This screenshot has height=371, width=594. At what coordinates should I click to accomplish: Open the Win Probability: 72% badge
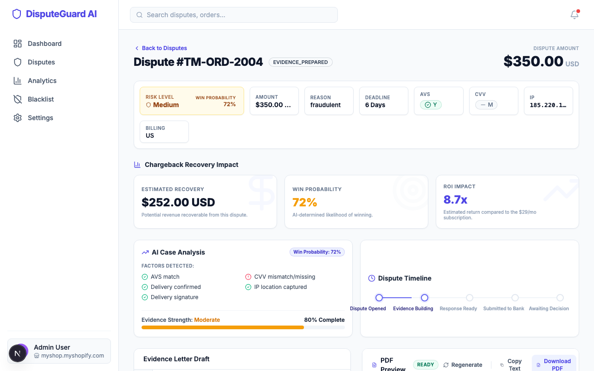click(317, 252)
